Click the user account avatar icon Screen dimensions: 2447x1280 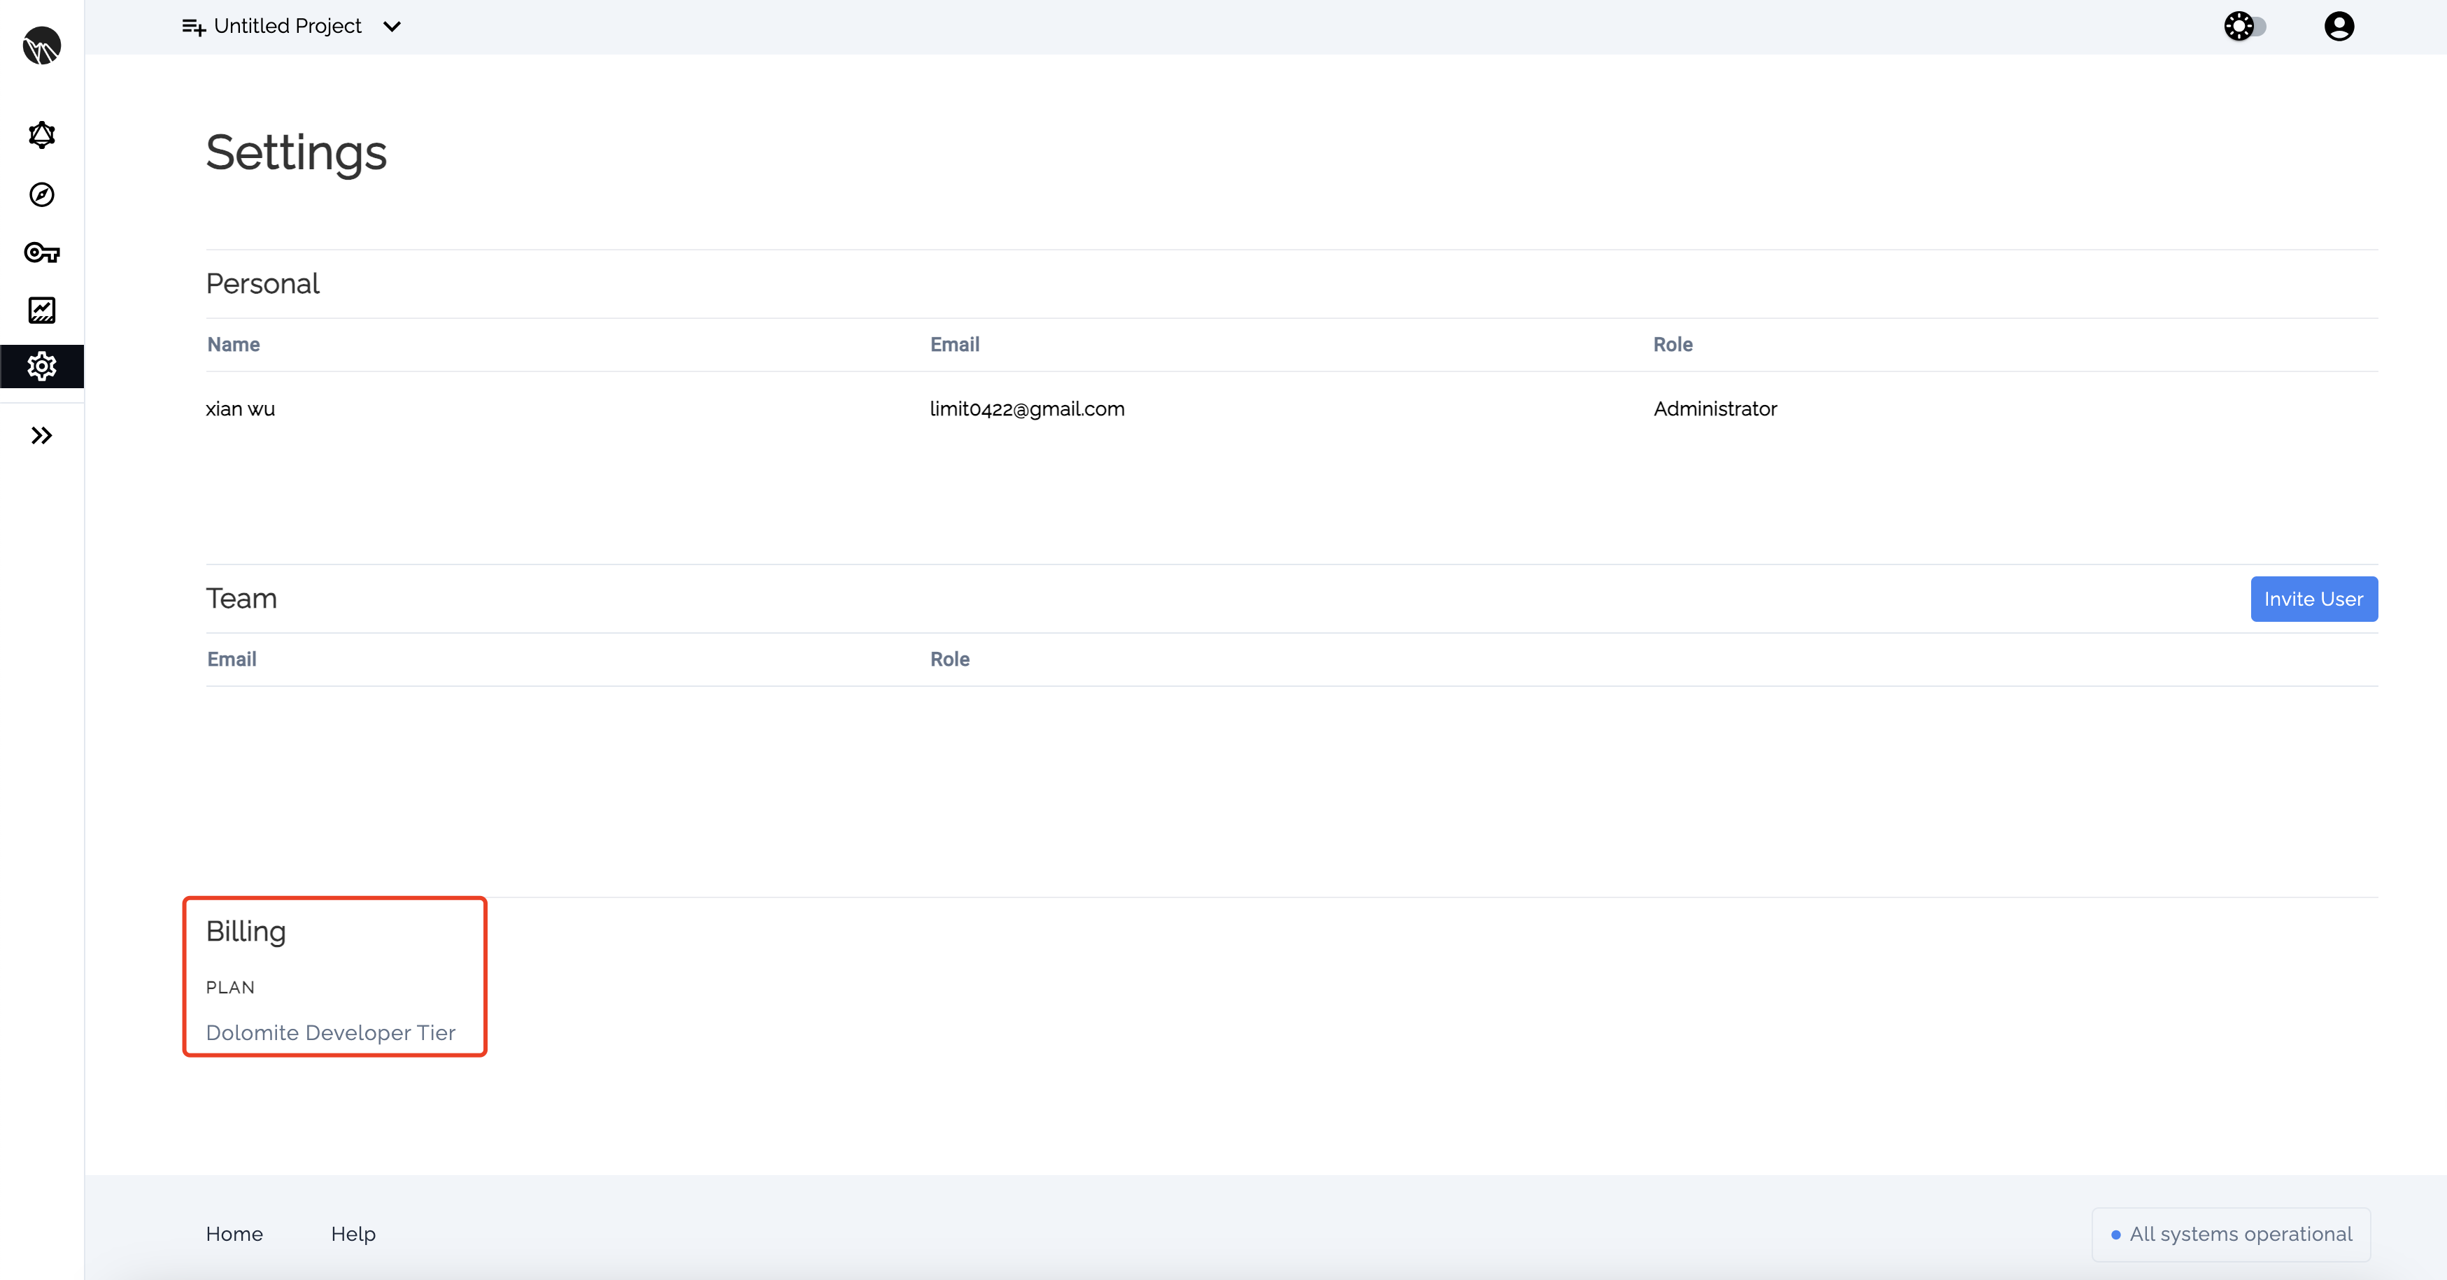click(2339, 27)
